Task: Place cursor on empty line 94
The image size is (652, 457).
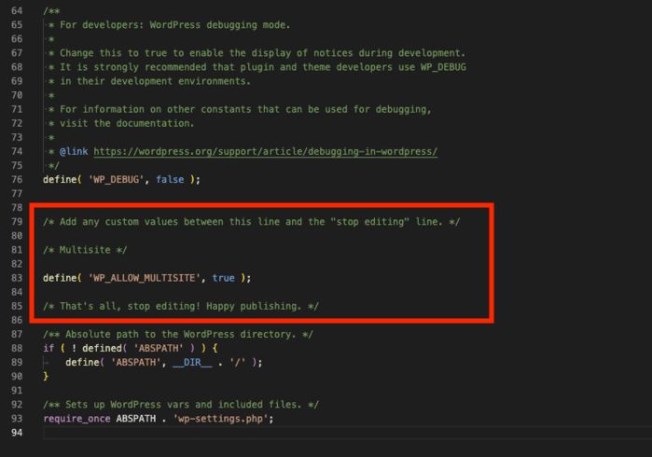Action: point(347,433)
